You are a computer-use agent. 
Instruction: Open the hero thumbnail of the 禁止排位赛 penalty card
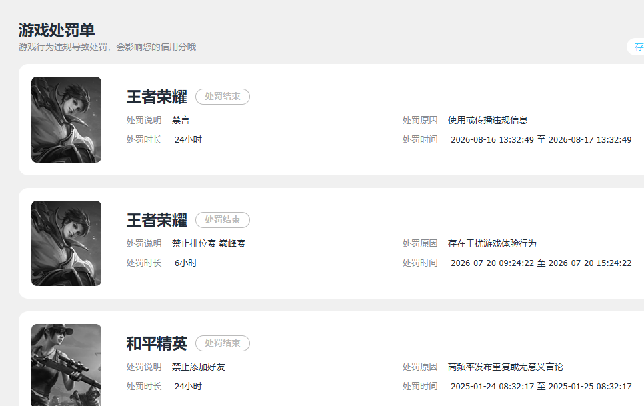[66, 243]
